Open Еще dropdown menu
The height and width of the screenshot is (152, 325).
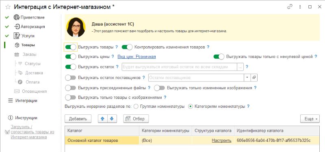(310, 119)
